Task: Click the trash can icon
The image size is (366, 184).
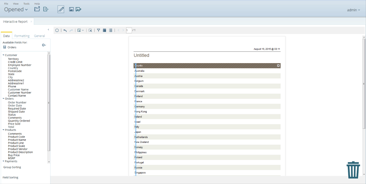Action: 353,170
